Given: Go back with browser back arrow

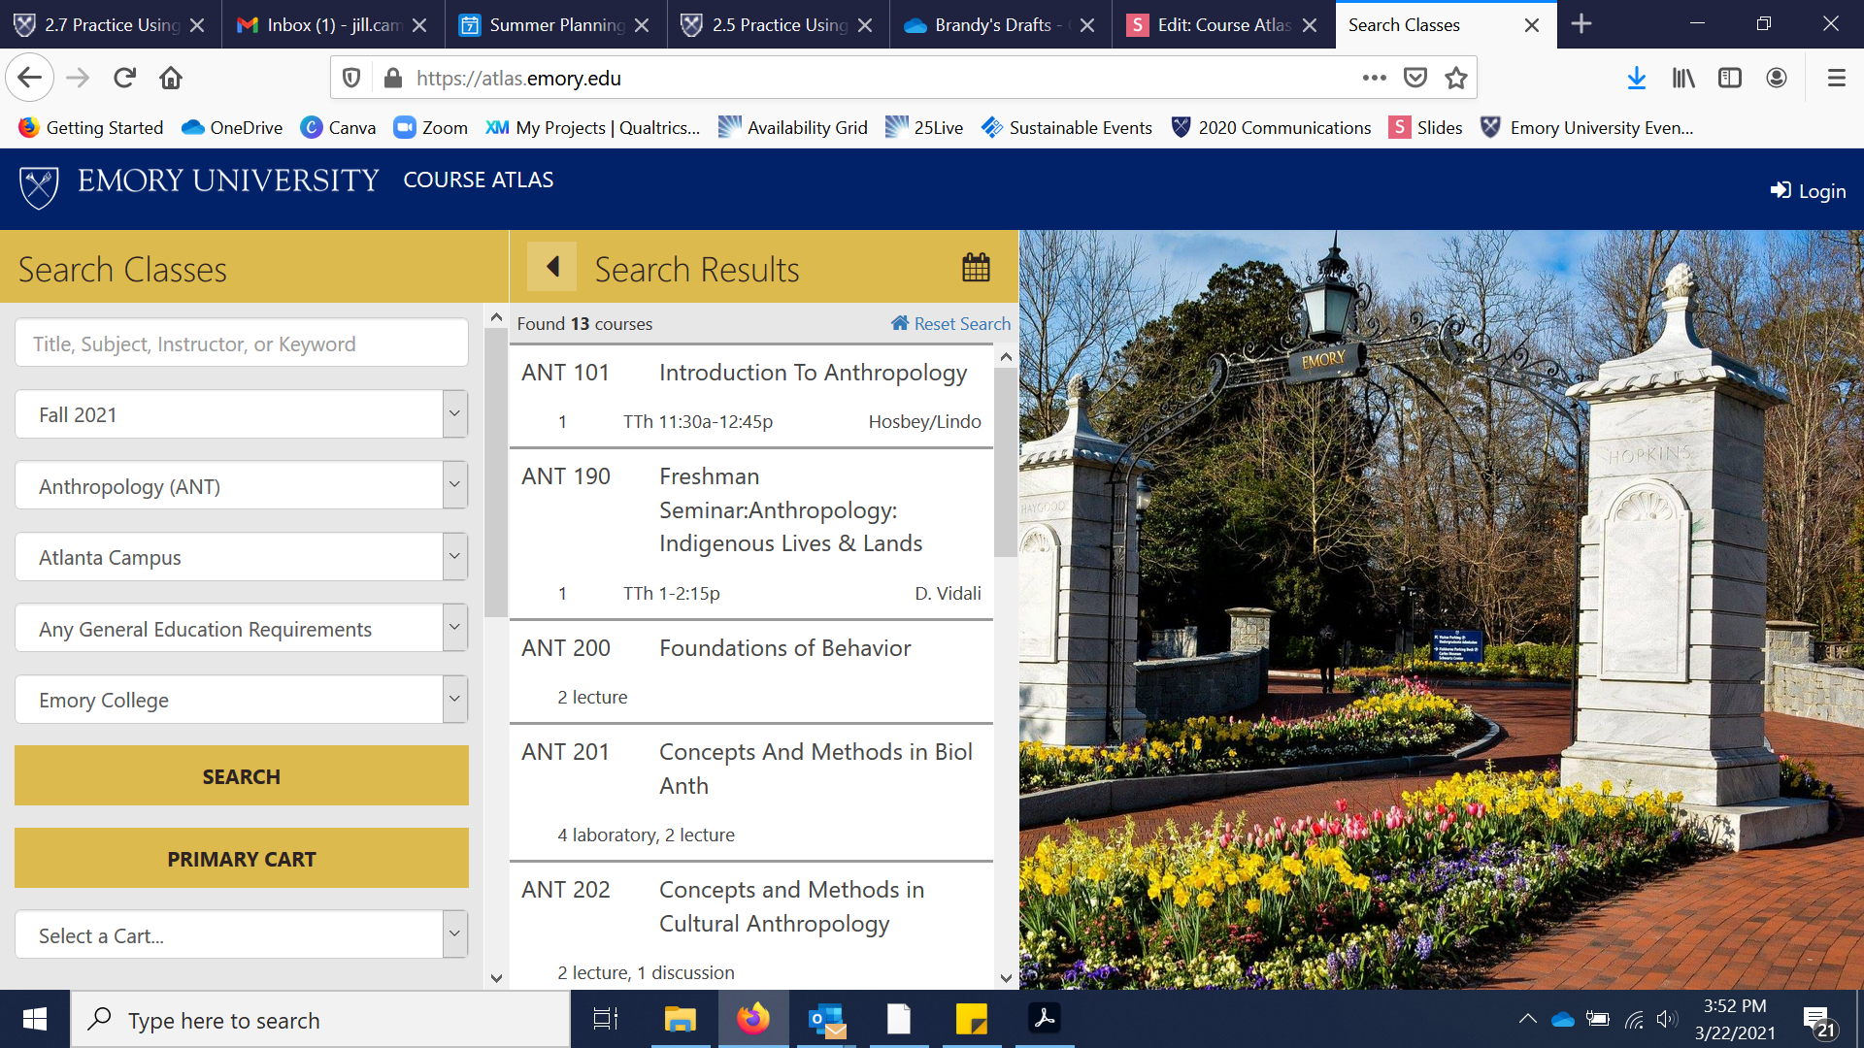Looking at the screenshot, I should [x=29, y=78].
